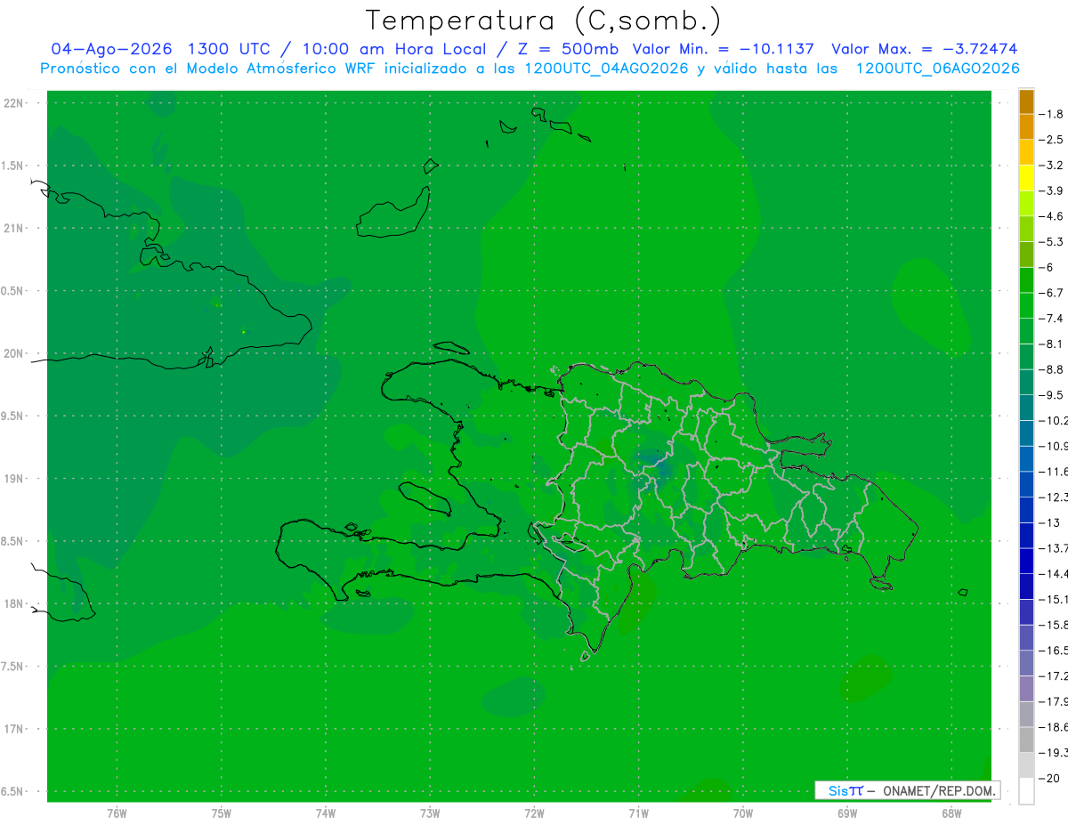Screen dimensions: 1068x825
Task: Click the dark orange top legend swatch
Action: (1027, 101)
